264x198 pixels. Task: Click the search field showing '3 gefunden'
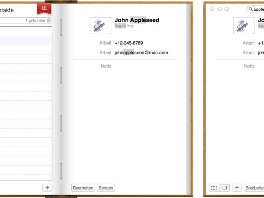[26, 21]
